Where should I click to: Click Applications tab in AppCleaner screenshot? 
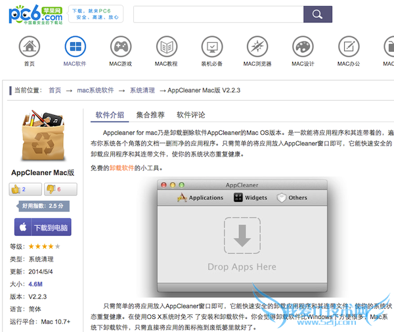click(x=200, y=198)
